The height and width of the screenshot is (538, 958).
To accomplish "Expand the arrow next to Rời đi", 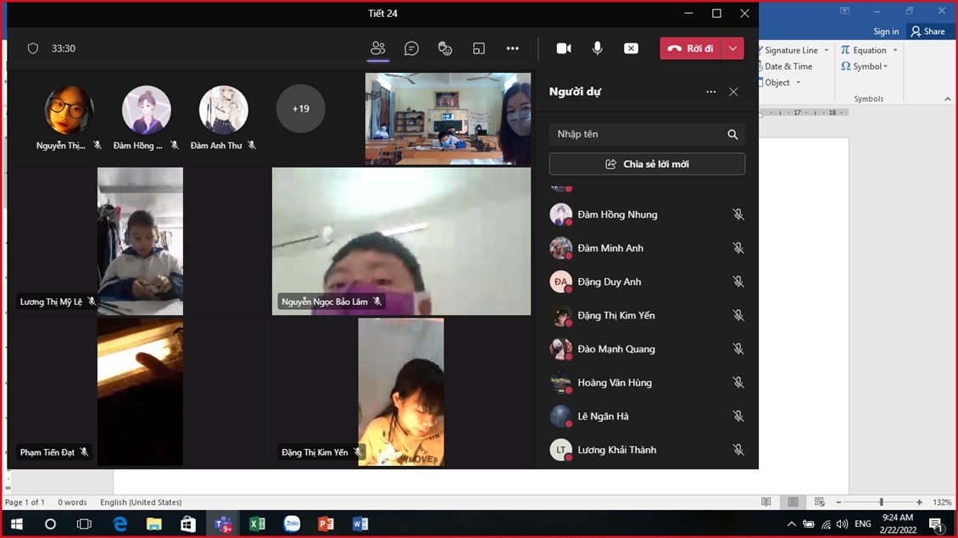I will point(733,49).
